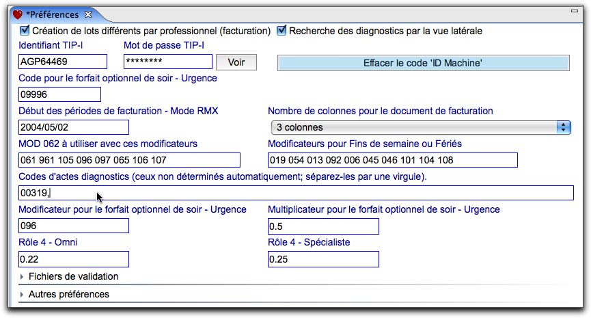The image size is (591, 318).
Task: Click the Début des périodes de facturation label
Action: click(118, 111)
